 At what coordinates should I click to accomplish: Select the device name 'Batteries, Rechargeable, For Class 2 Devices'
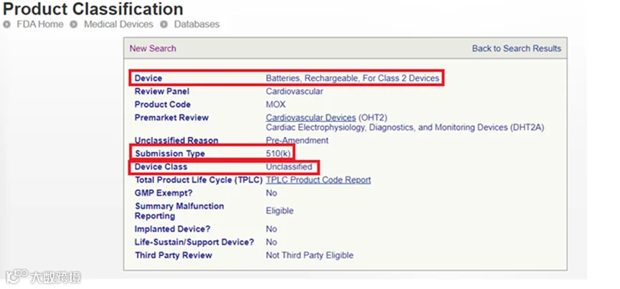[x=353, y=78]
